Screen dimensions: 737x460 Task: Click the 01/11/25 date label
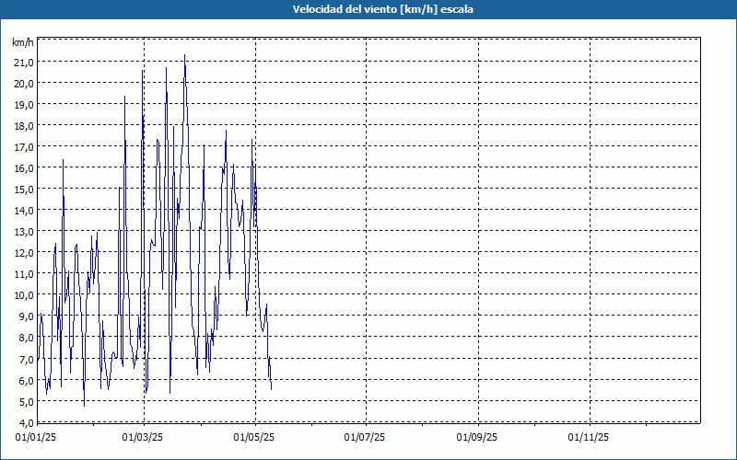click(x=589, y=438)
